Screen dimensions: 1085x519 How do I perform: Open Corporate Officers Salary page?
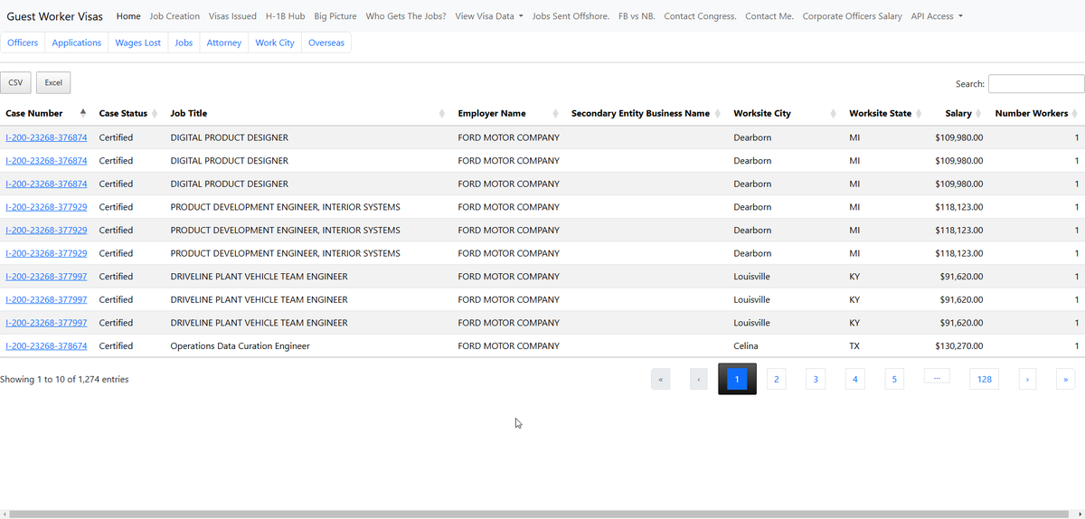[852, 16]
